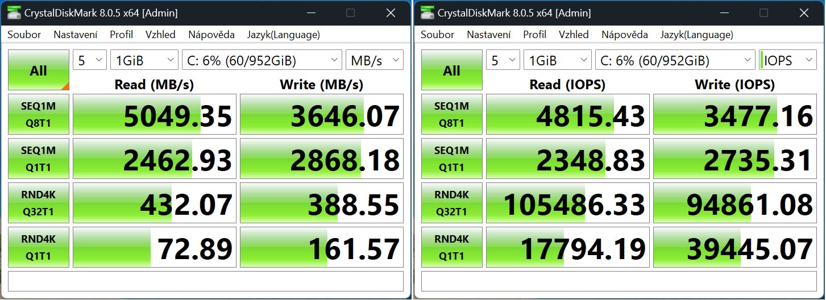Open test count dropdown in left window
Screen dimensions: 826x300
90,60
